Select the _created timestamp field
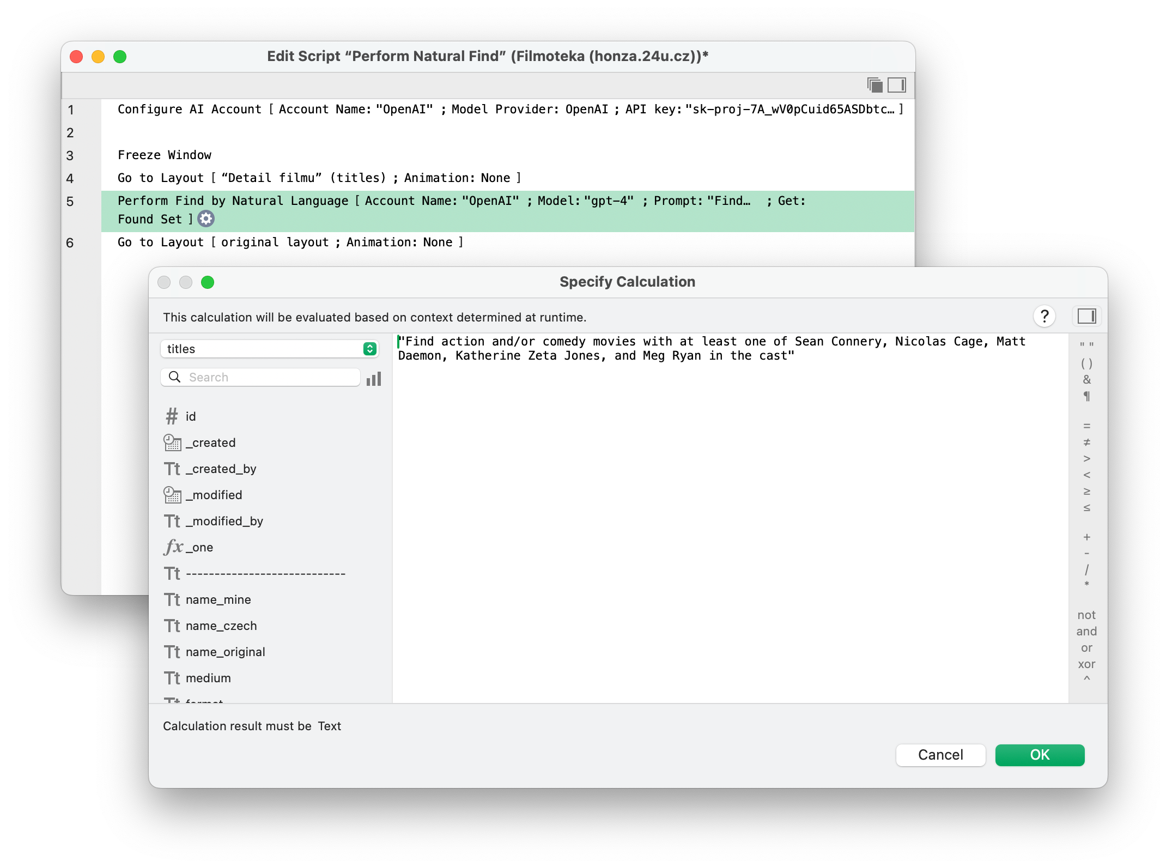The height and width of the screenshot is (861, 1160). (x=271, y=442)
